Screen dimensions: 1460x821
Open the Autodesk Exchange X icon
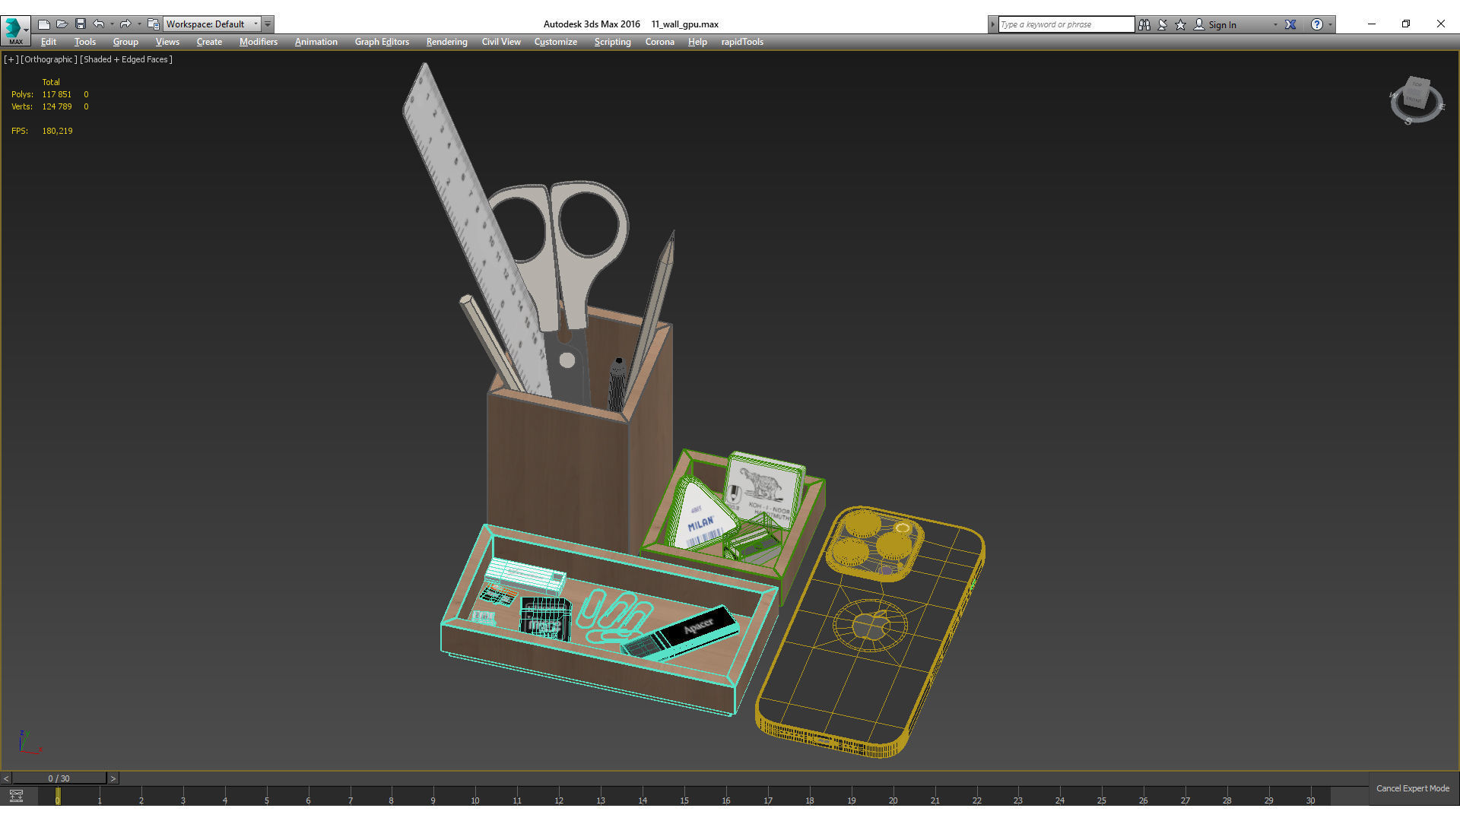coord(1290,24)
